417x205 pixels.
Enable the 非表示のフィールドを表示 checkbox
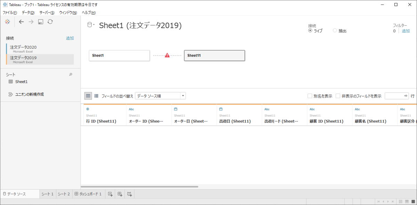(x=338, y=96)
